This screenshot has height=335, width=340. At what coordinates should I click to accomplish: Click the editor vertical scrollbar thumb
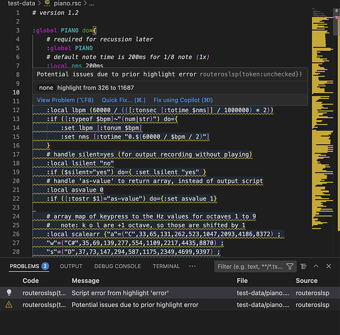coord(336,21)
